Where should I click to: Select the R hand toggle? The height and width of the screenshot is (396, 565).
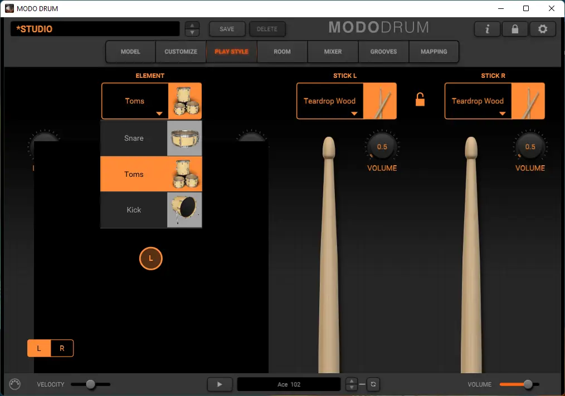coord(62,348)
